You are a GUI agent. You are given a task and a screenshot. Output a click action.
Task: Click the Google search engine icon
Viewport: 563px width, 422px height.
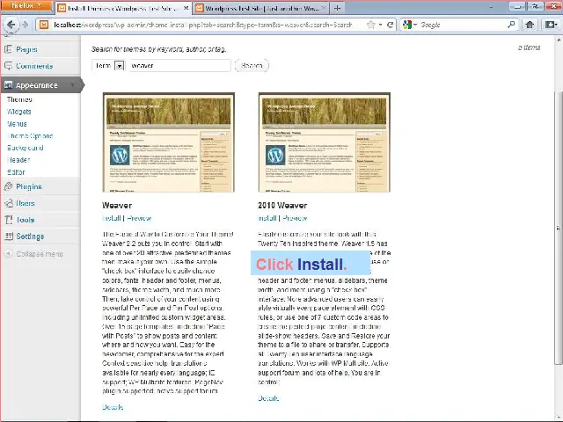coord(407,25)
